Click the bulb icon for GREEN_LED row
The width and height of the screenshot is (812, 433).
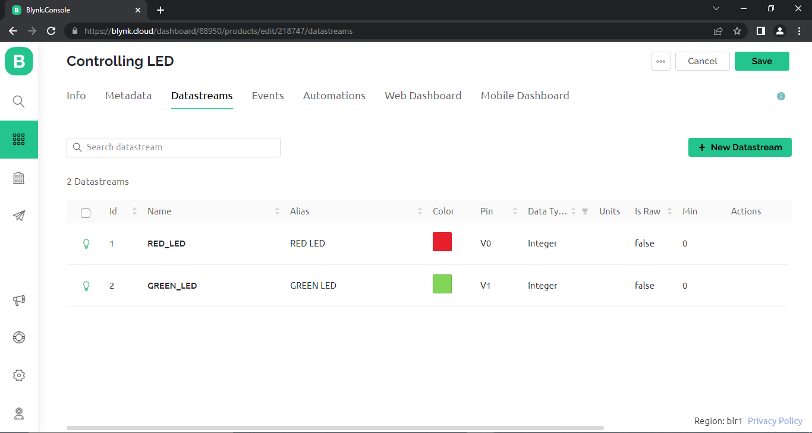[86, 286]
